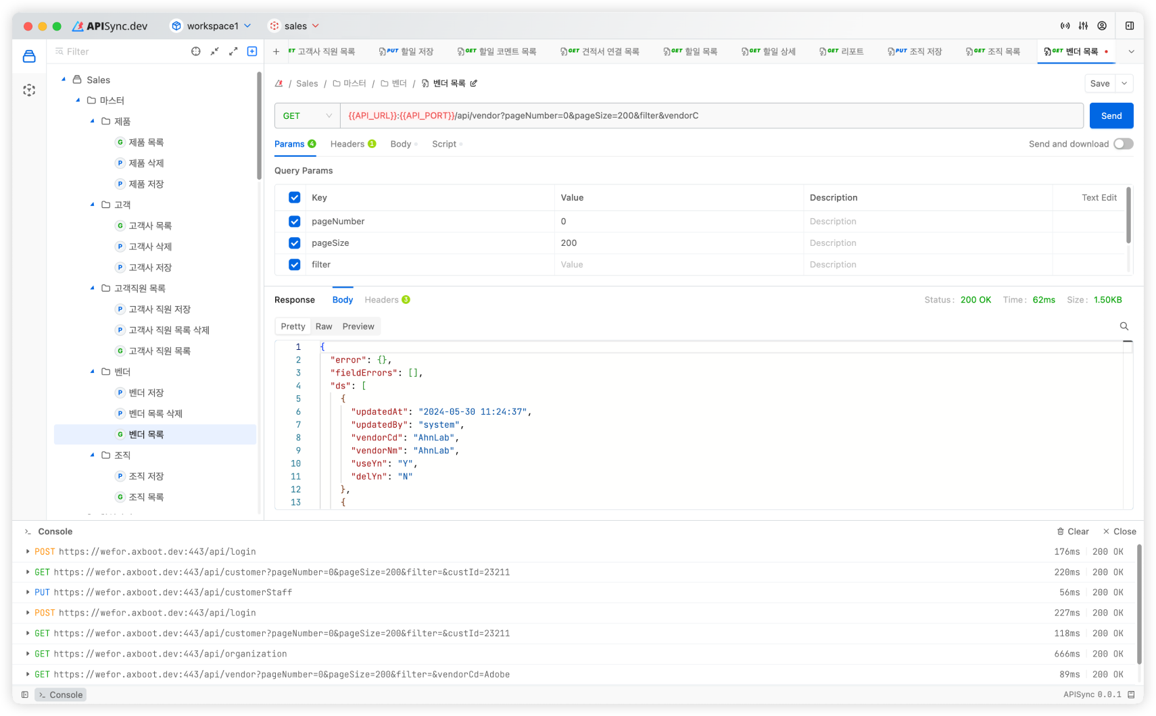1156x716 pixels.
Task: Collapse the 고객직원 목록 folder
Action: point(93,288)
